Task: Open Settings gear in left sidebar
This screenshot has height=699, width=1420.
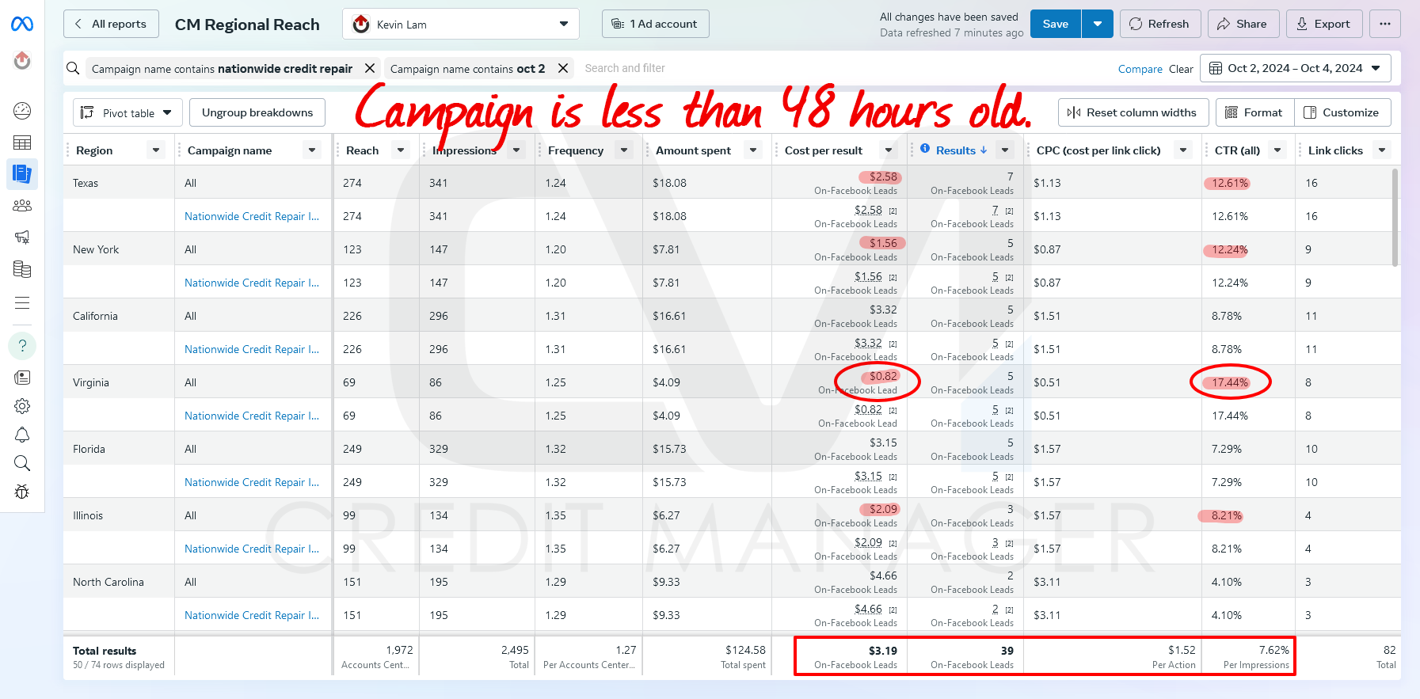Action: pos(22,406)
